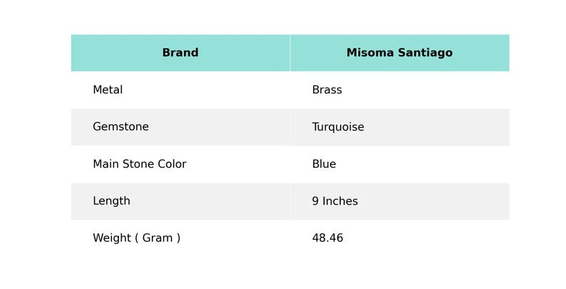Screen dimensions: 566x289
Task: Select the Blue value cell
Action: (x=324, y=164)
